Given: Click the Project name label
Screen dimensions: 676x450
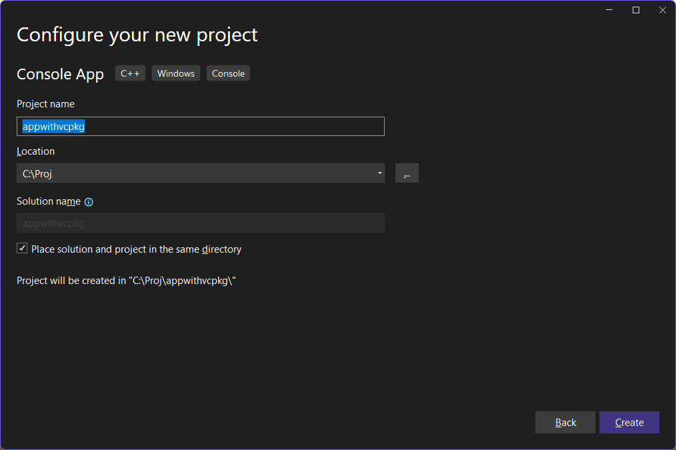Looking at the screenshot, I should pos(46,104).
